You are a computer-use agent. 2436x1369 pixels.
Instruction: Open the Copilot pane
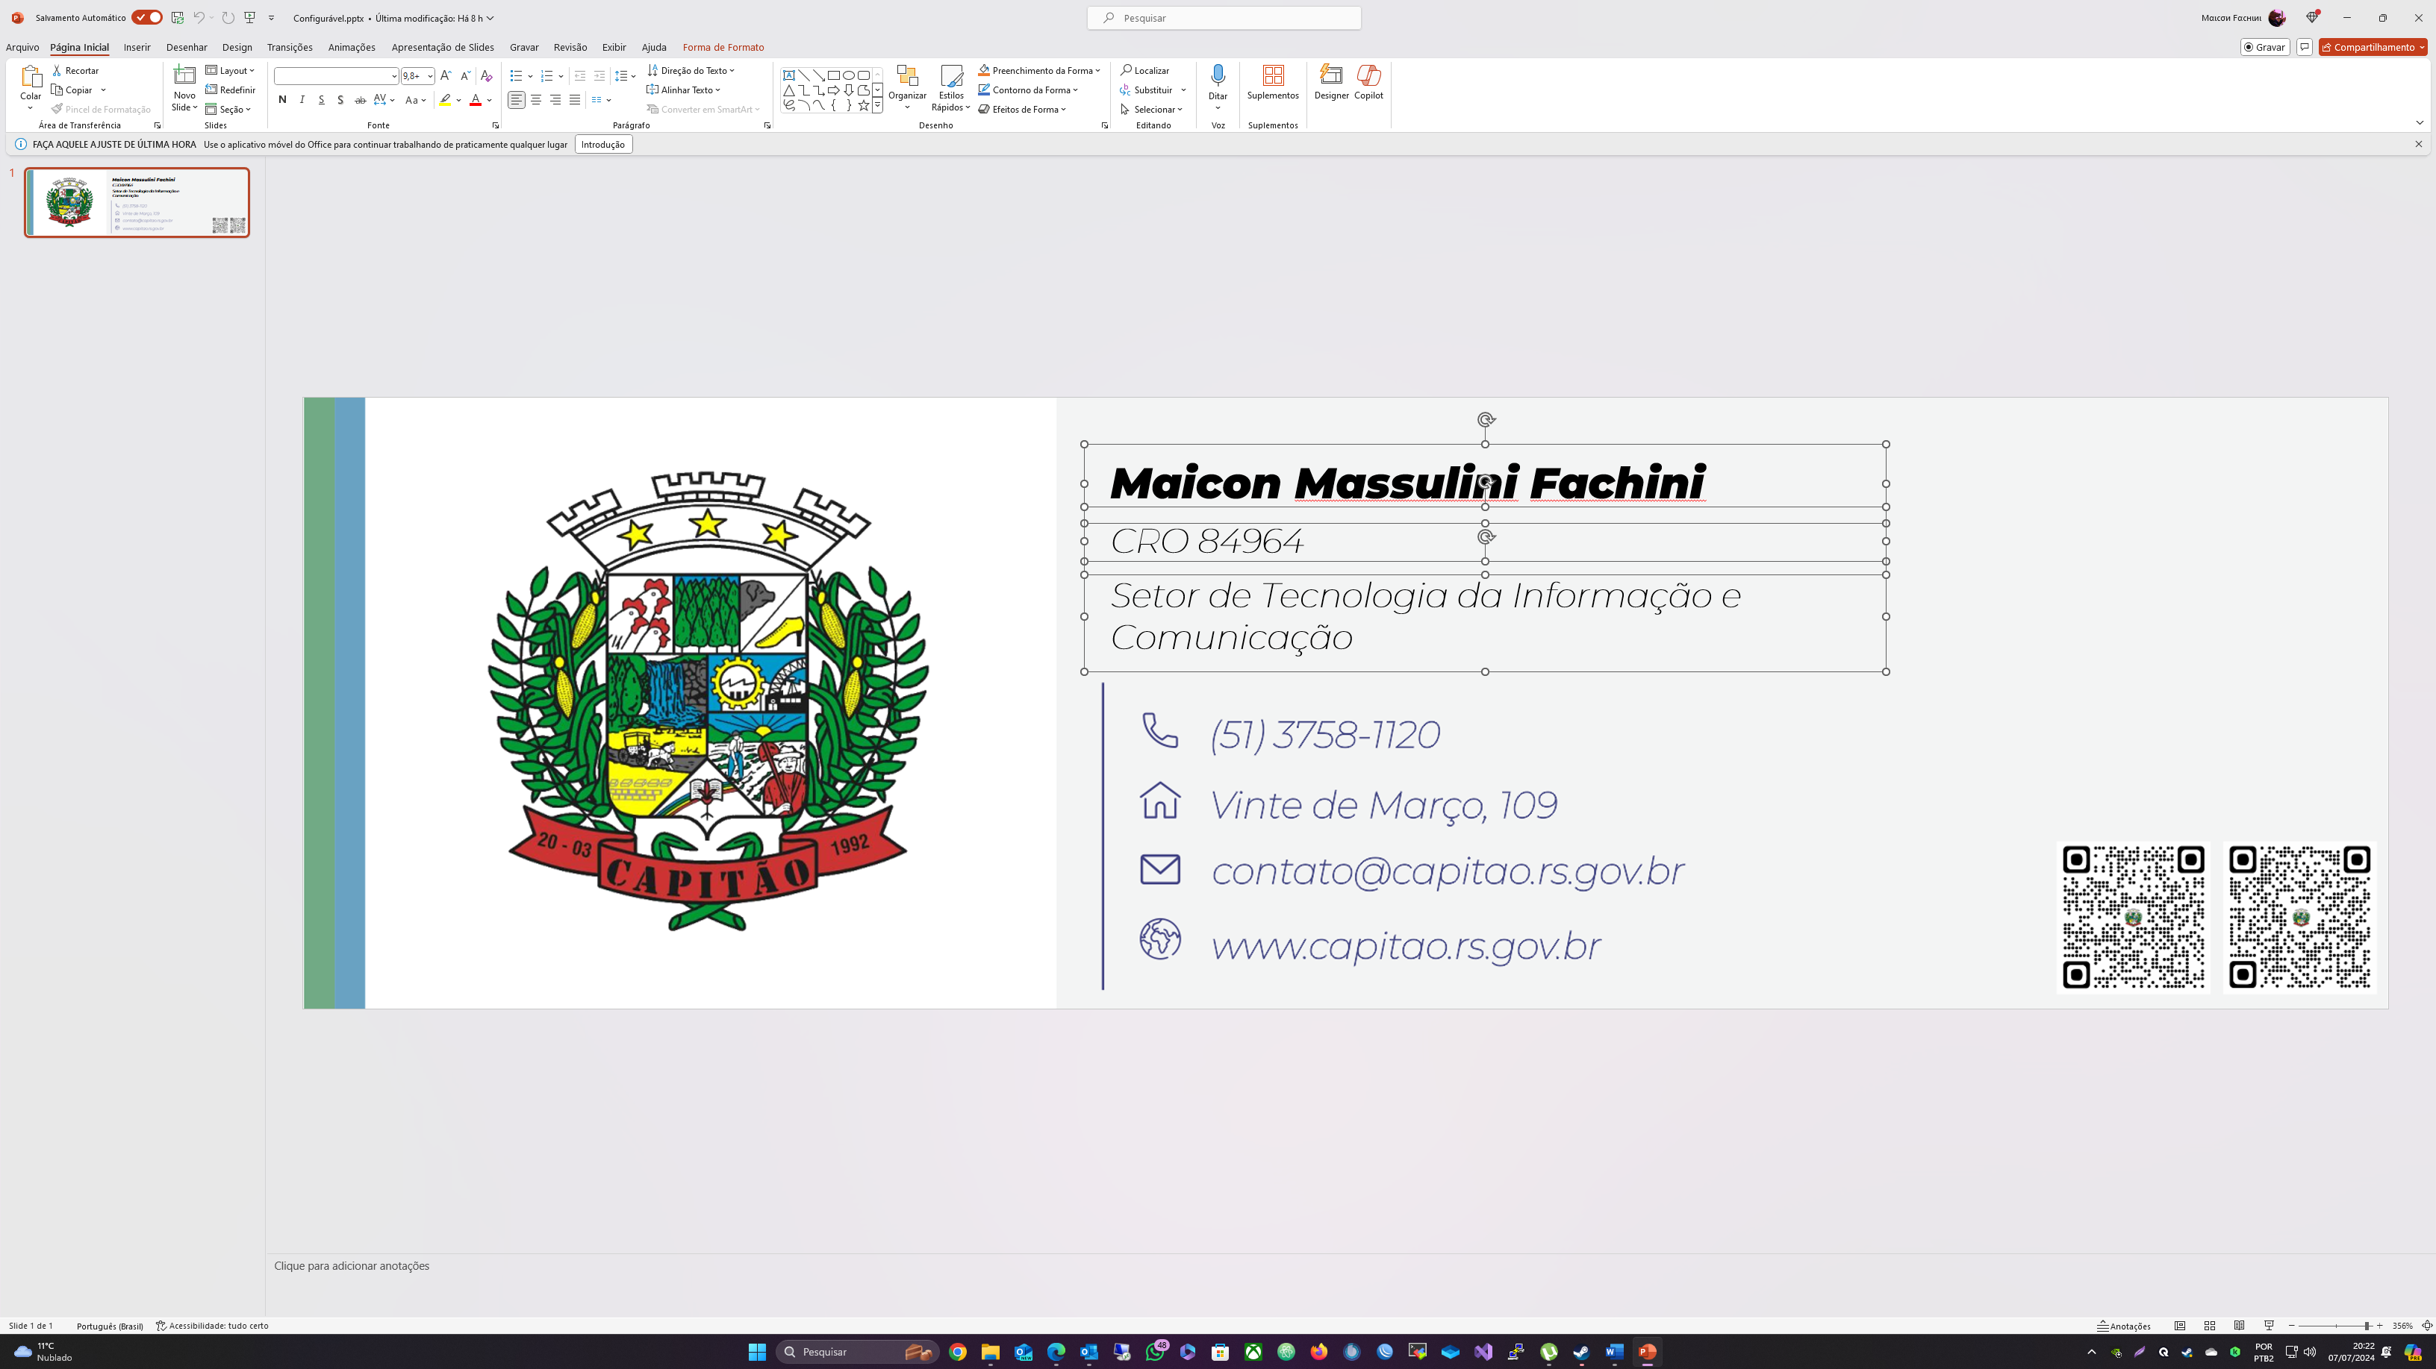click(x=1368, y=75)
